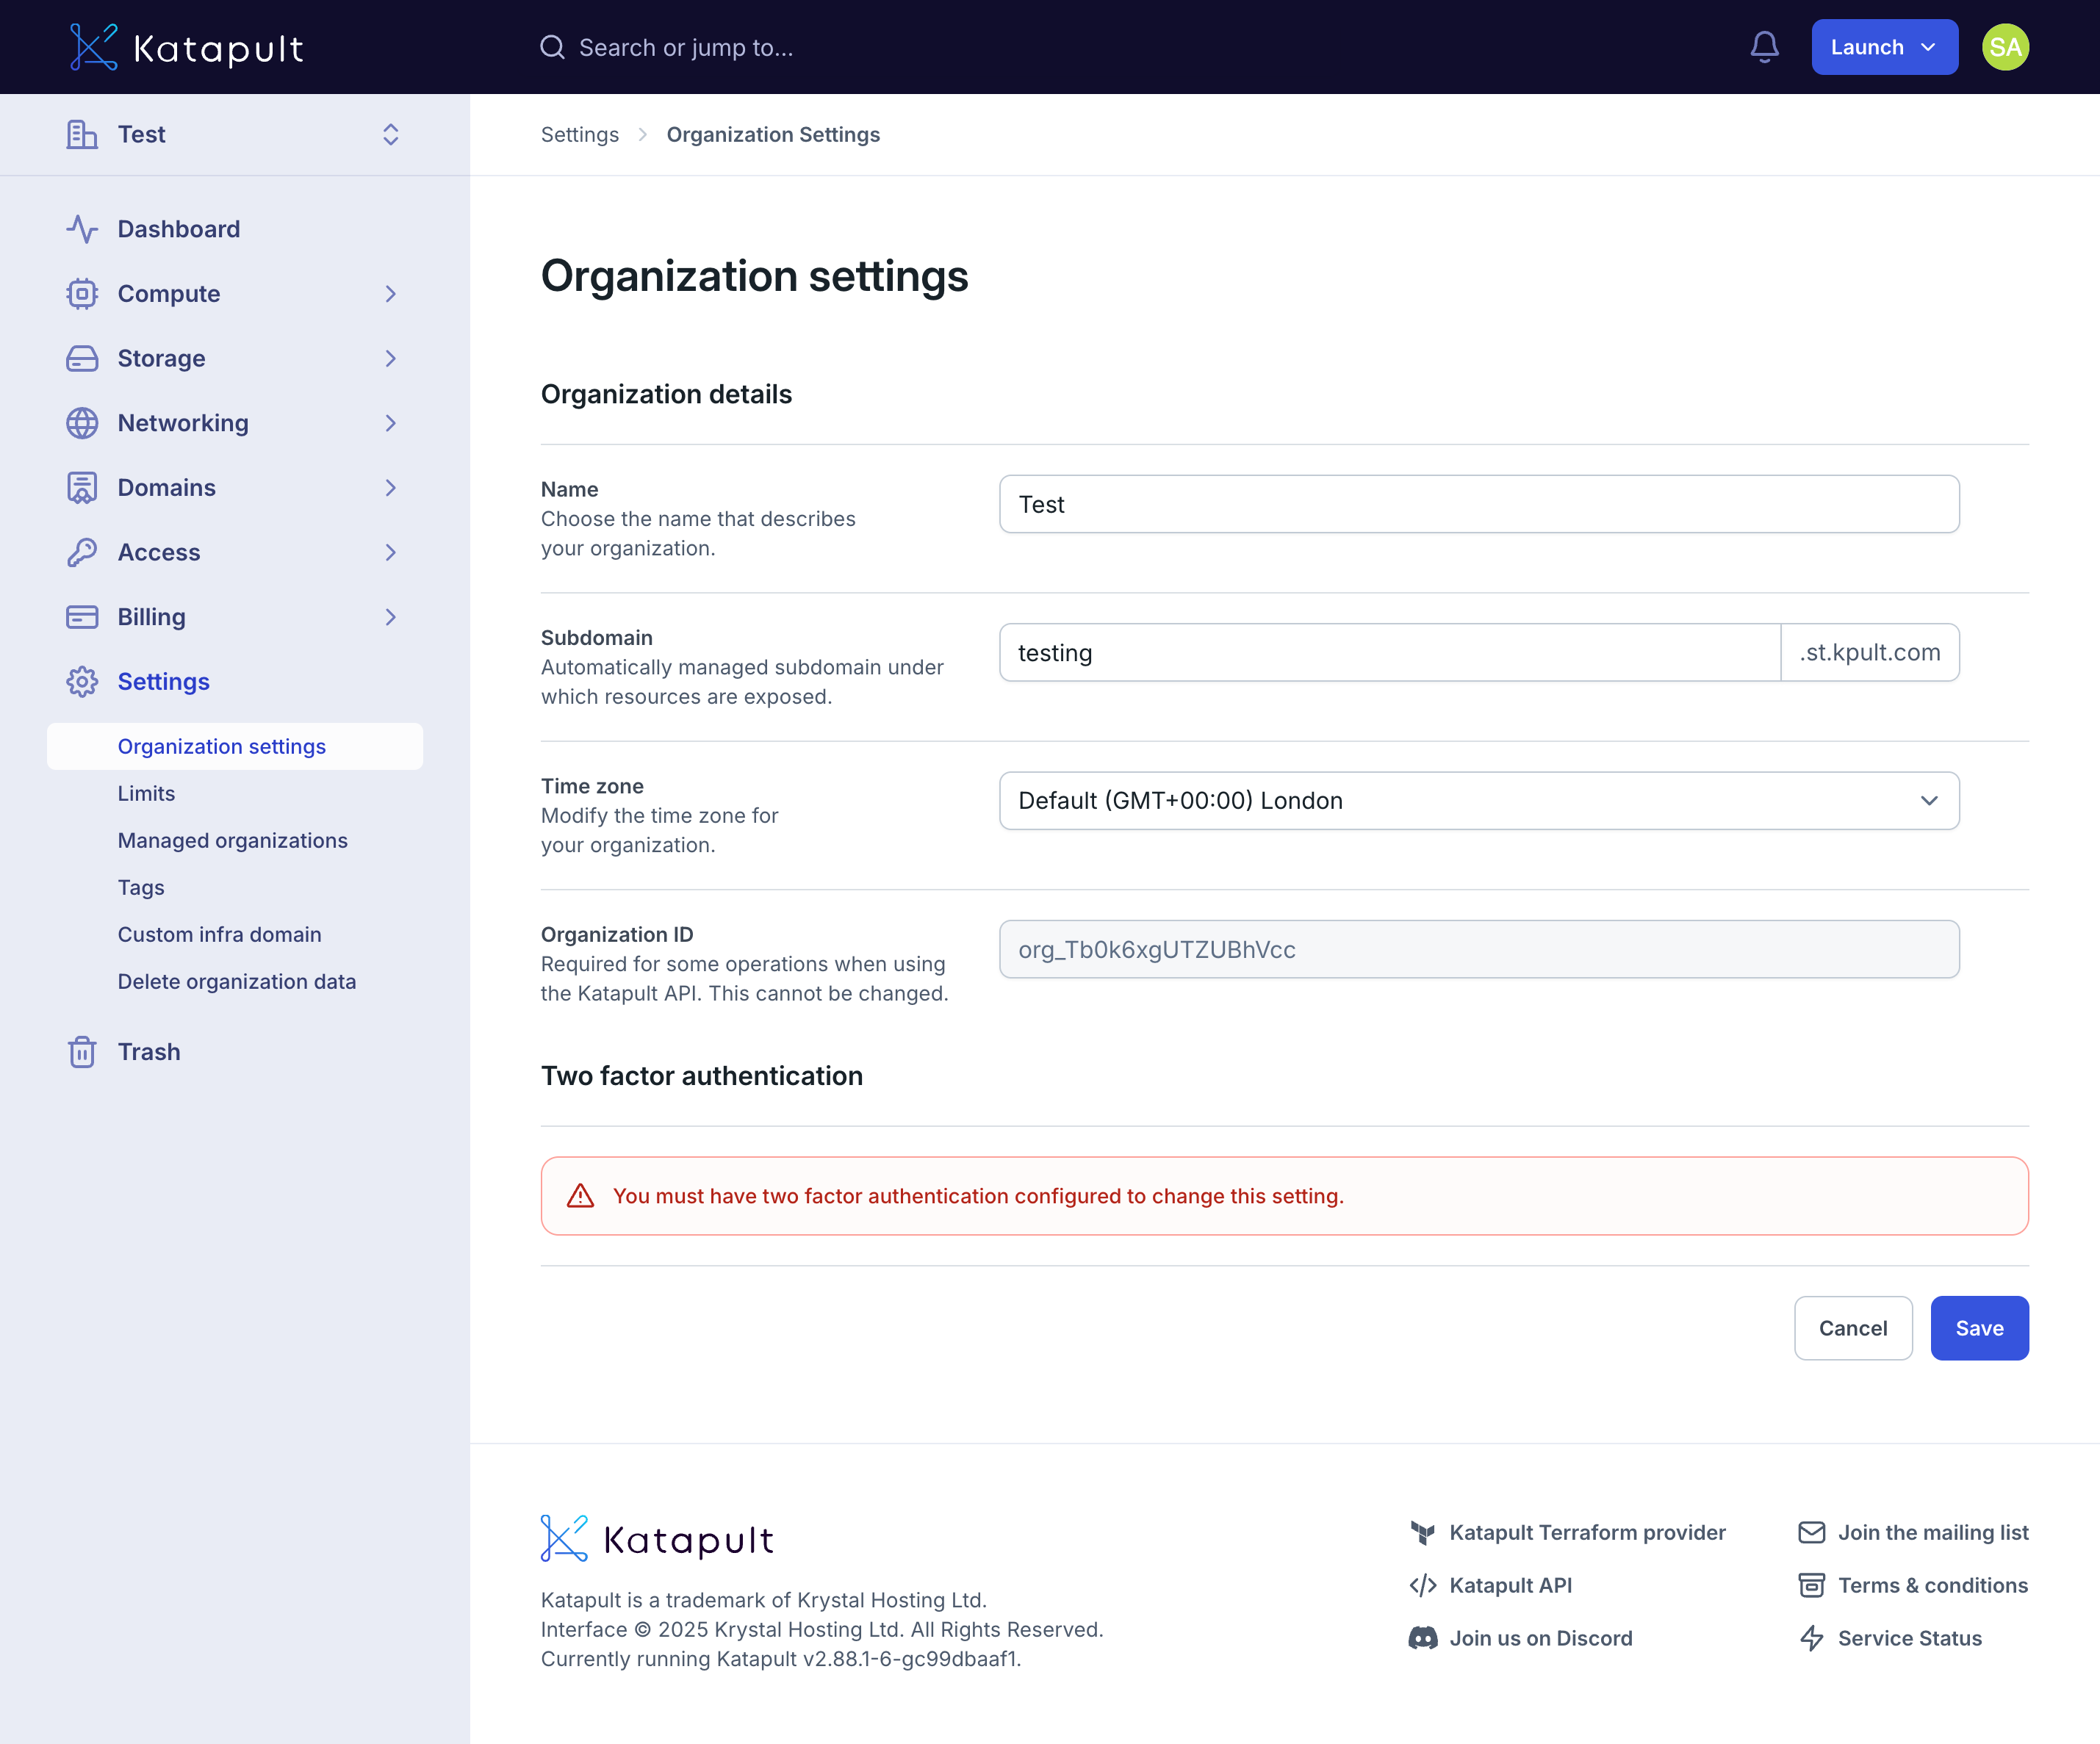The width and height of the screenshot is (2100, 1744).
Task: Click the .st.kpult.com suffix text
Action: 1869,653
